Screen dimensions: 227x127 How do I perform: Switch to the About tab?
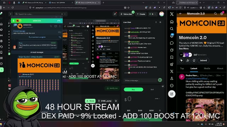220,68
